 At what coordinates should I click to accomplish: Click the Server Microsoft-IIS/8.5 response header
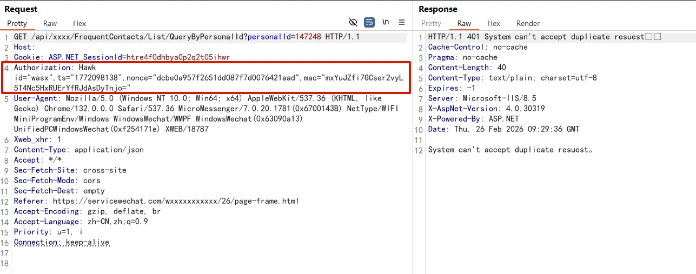(x=470, y=98)
